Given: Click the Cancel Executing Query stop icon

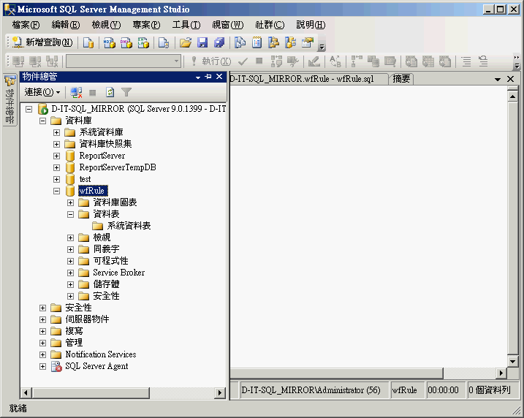Looking at the screenshot, I should tap(259, 61).
